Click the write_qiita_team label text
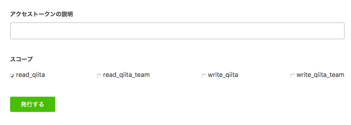This screenshot has height=125, width=351. (320, 75)
